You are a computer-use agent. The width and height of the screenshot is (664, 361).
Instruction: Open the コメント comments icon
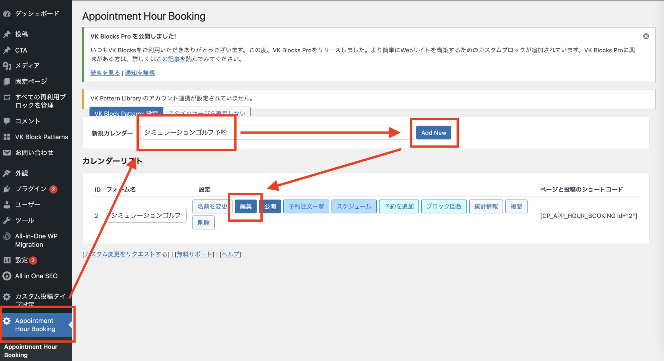click(x=7, y=121)
